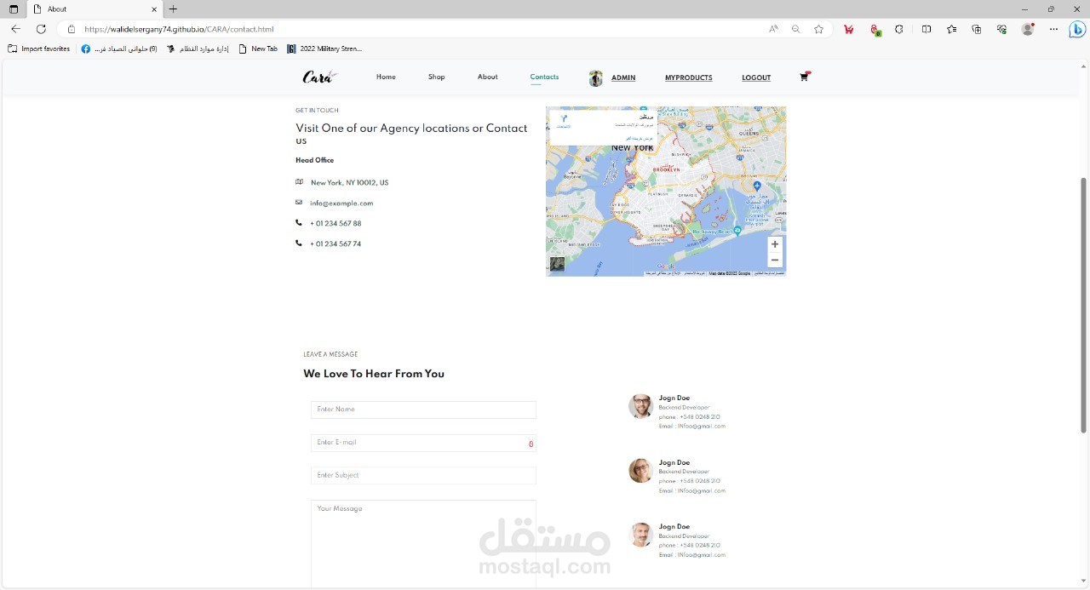This screenshot has height=590, width=1090.
Task: Click the browser profile avatar
Action: (x=1028, y=29)
